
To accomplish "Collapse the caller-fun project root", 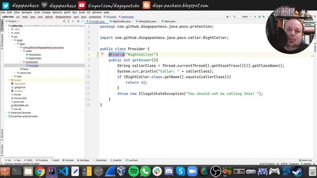I will 6,26.
